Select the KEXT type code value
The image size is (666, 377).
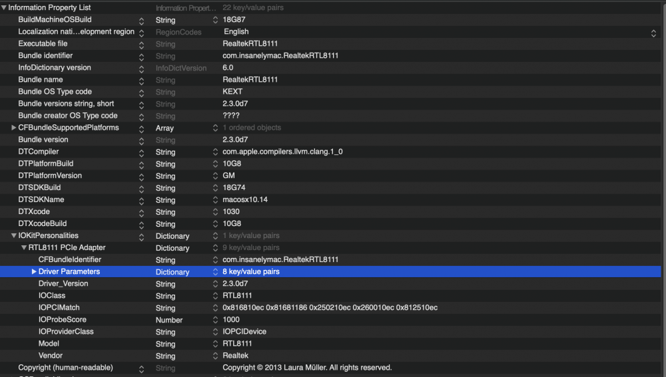(232, 92)
